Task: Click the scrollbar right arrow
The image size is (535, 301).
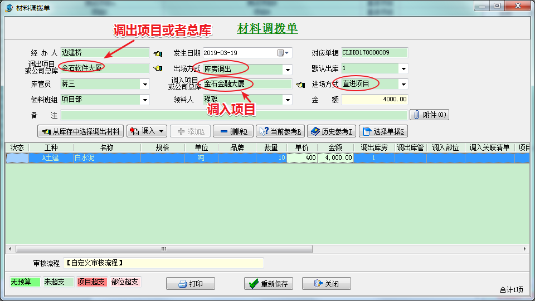Action: [524, 249]
